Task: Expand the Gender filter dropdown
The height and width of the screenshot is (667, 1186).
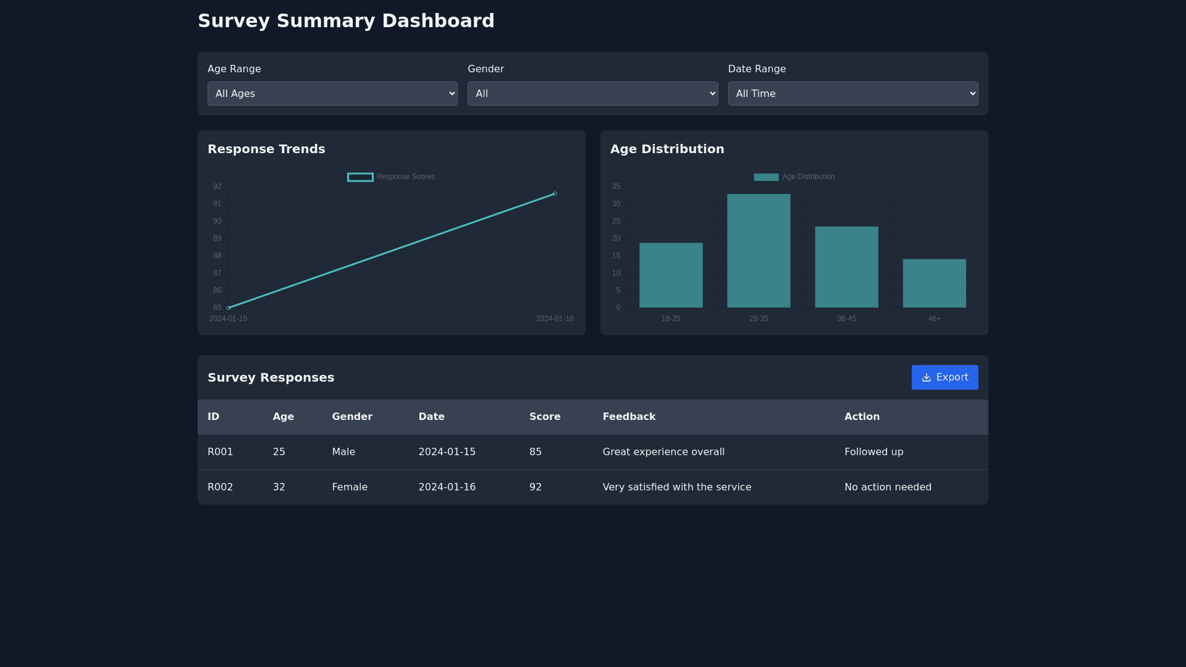Action: [592, 94]
